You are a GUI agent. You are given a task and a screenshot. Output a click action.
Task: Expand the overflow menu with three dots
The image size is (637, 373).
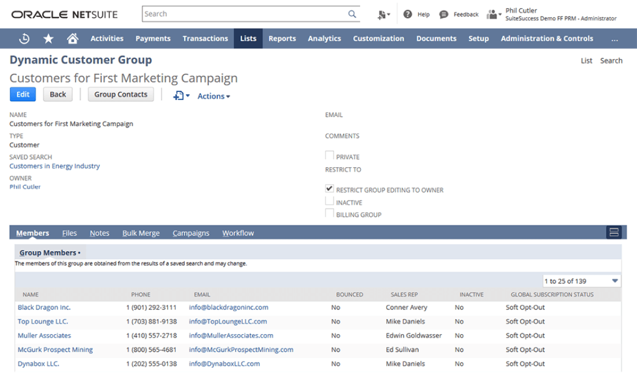tap(614, 39)
